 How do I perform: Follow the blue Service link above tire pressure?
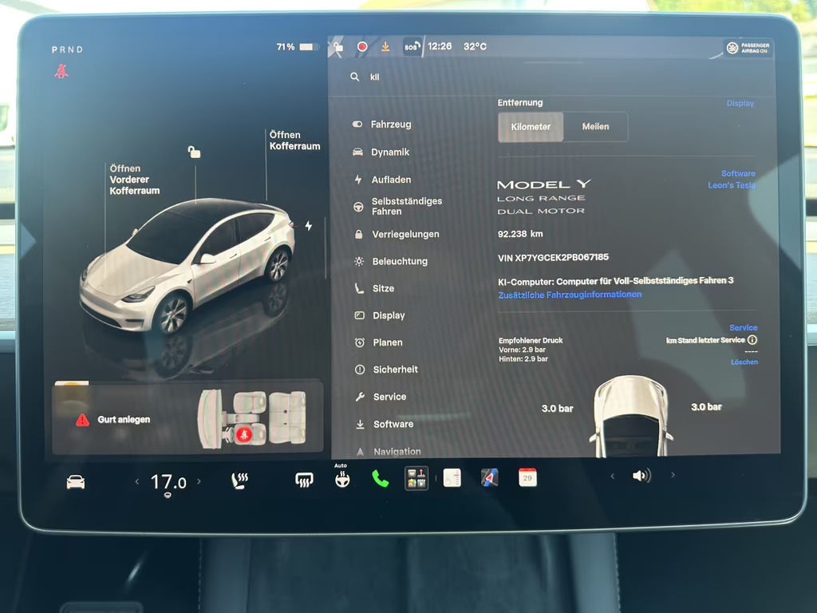click(x=743, y=328)
